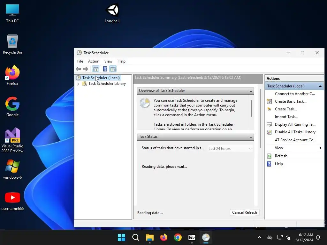
Task: Select the Firefox desktop shortcut
Action: tap(12, 75)
